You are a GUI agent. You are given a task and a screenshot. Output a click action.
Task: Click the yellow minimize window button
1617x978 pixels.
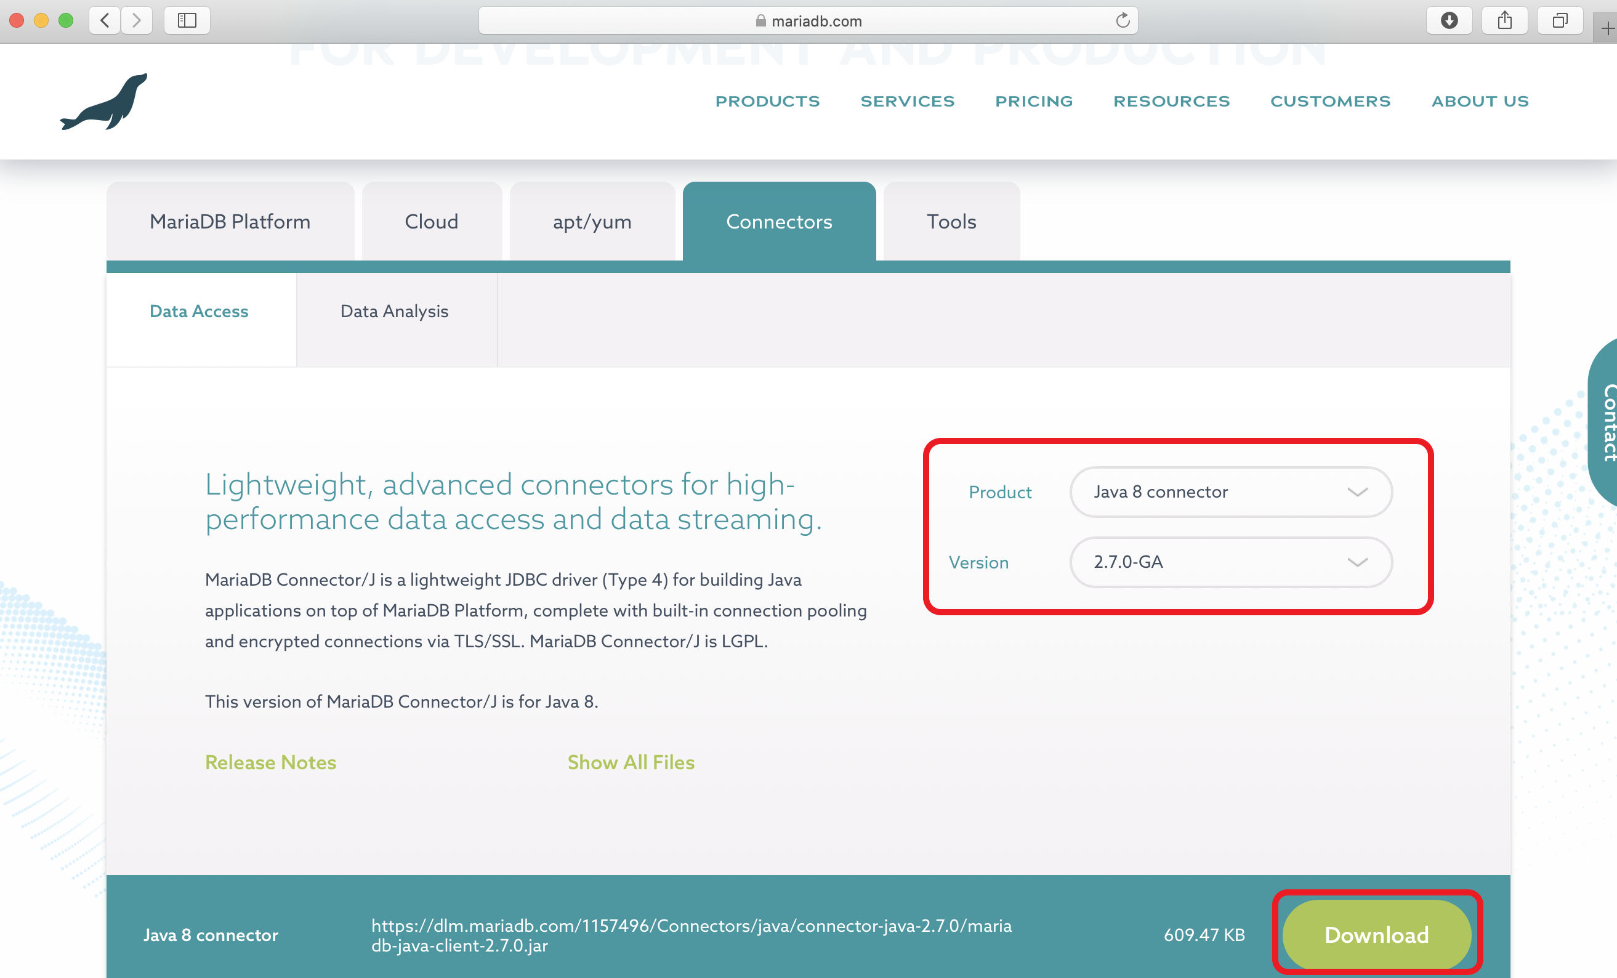pos(41,20)
